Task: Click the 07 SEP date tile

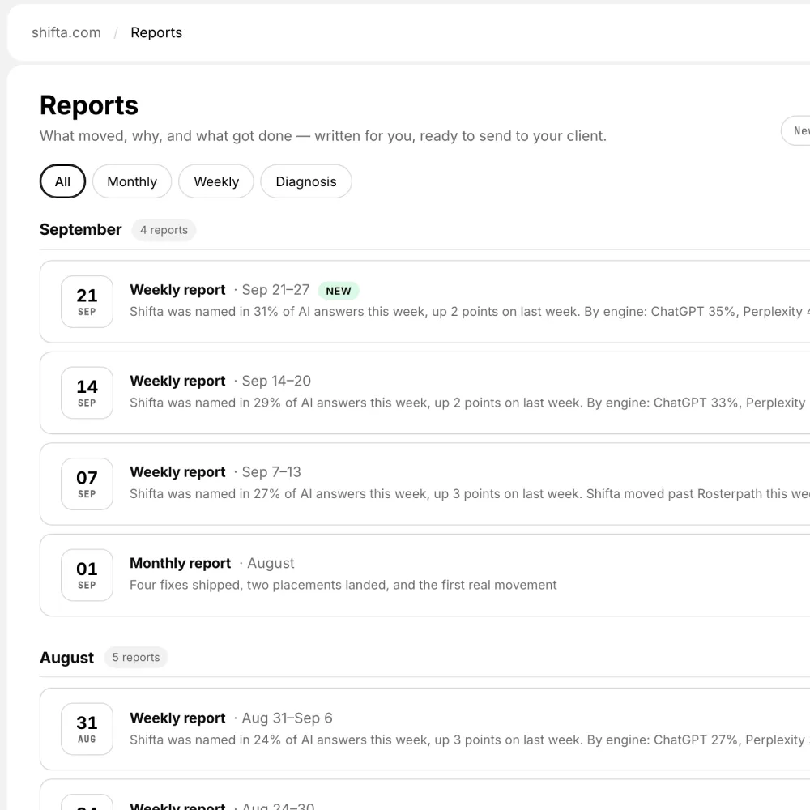Action: click(87, 484)
